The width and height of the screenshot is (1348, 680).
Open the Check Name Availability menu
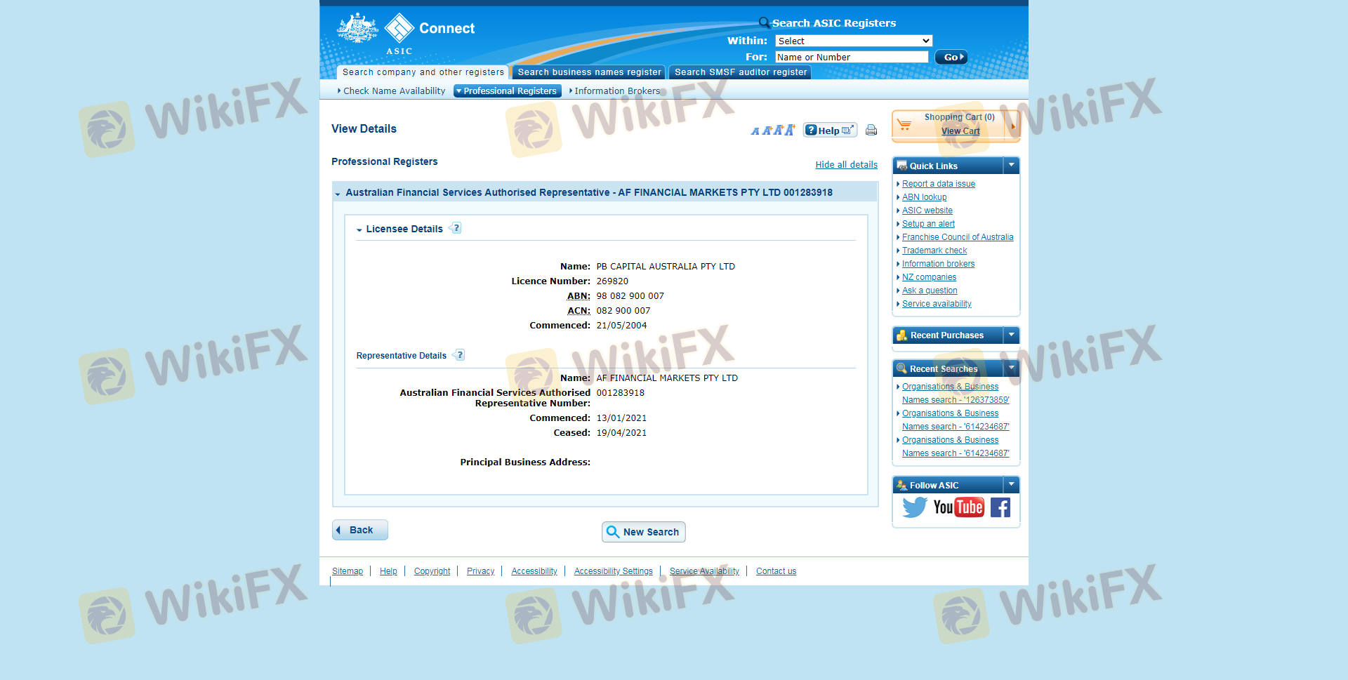(394, 91)
